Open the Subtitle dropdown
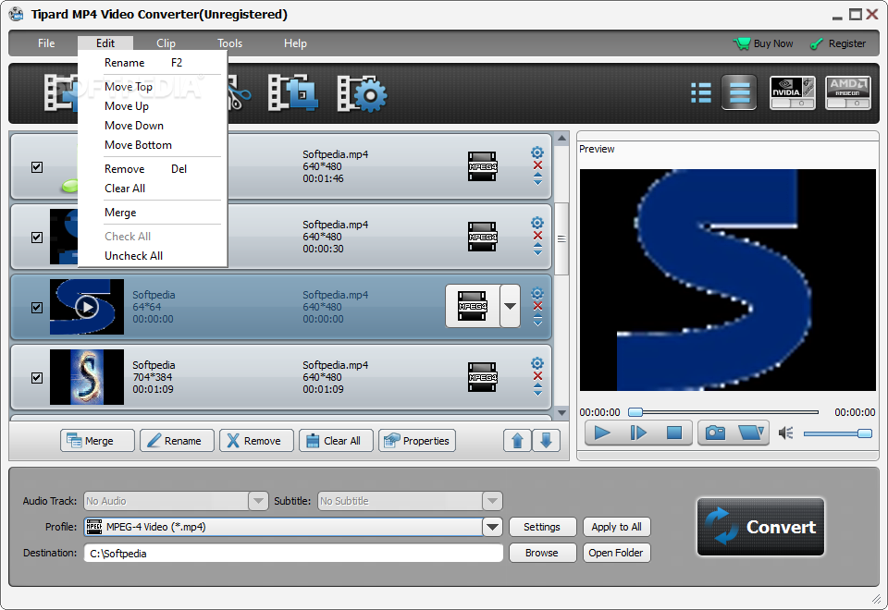888x610 pixels. (x=492, y=501)
